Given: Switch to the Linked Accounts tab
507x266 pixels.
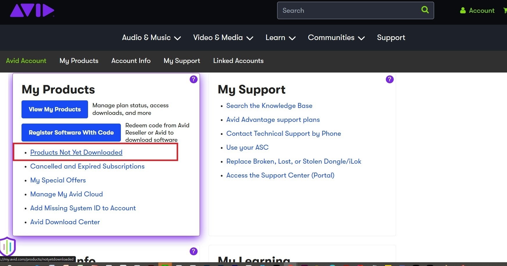Looking at the screenshot, I should (x=238, y=61).
